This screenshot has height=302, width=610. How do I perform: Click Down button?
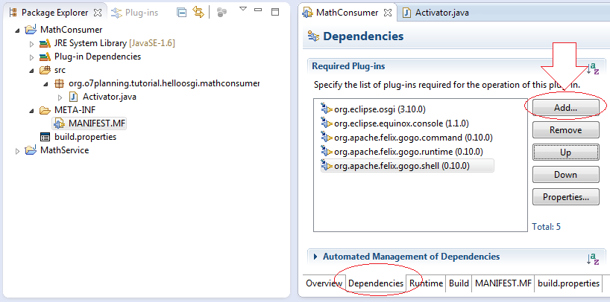566,175
